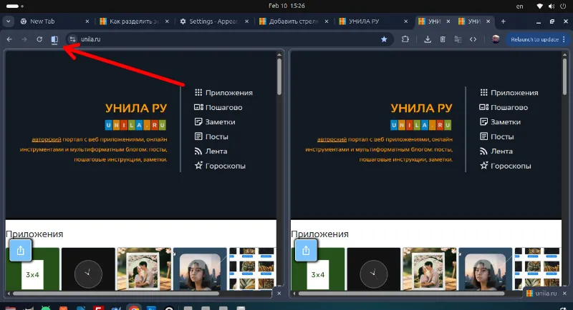Open the power menu icon in top bar
This screenshot has width=573, height=310.
[x=563, y=6]
